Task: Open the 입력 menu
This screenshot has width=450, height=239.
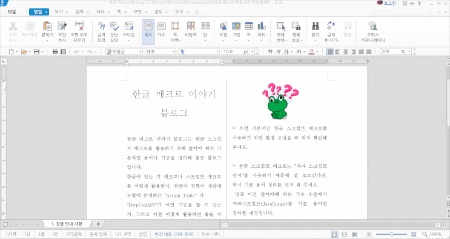Action: tap(79, 12)
